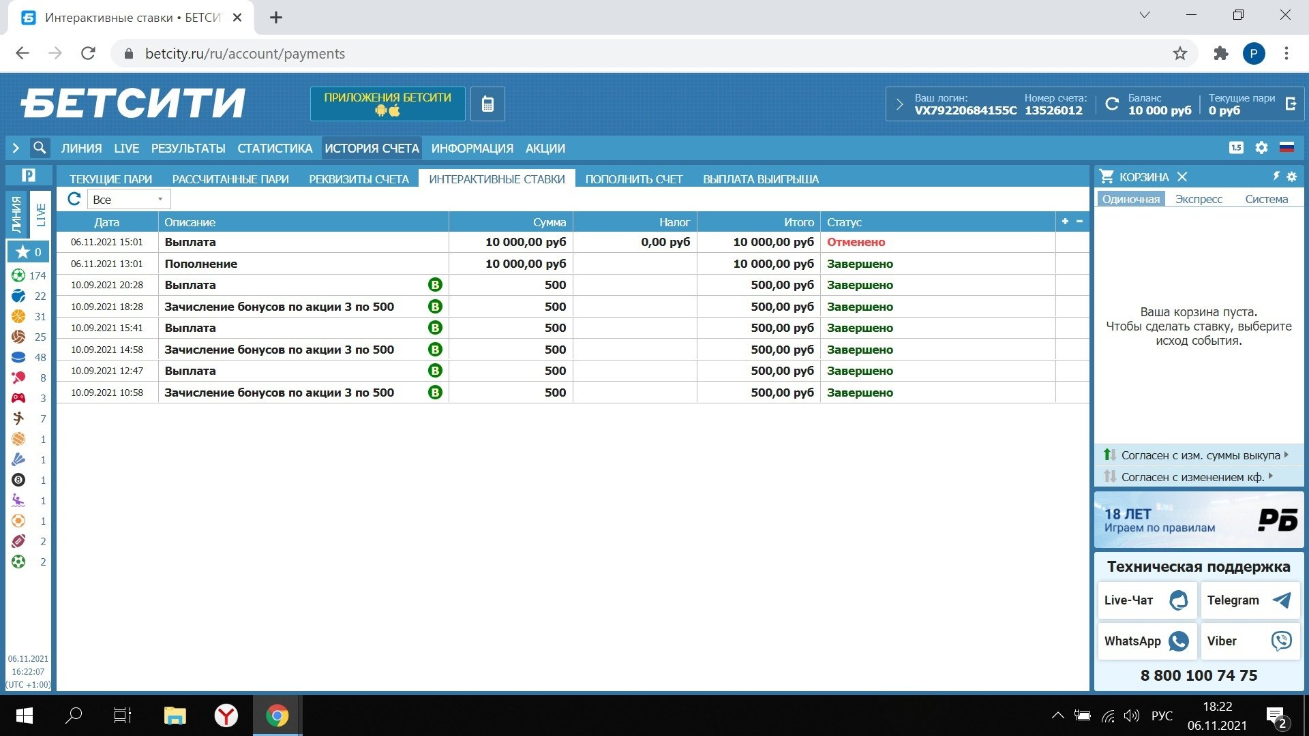The image size is (1309, 736).
Task: Click the calculator icon in header
Action: pos(487,104)
